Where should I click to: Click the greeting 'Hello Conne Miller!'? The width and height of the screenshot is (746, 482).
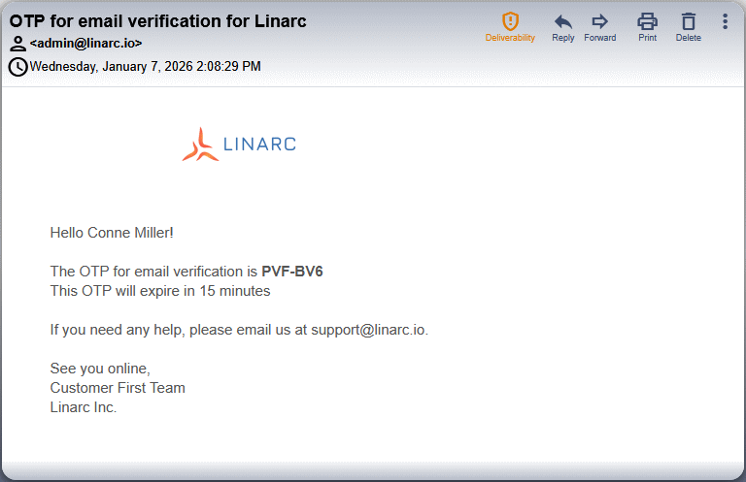click(x=112, y=233)
